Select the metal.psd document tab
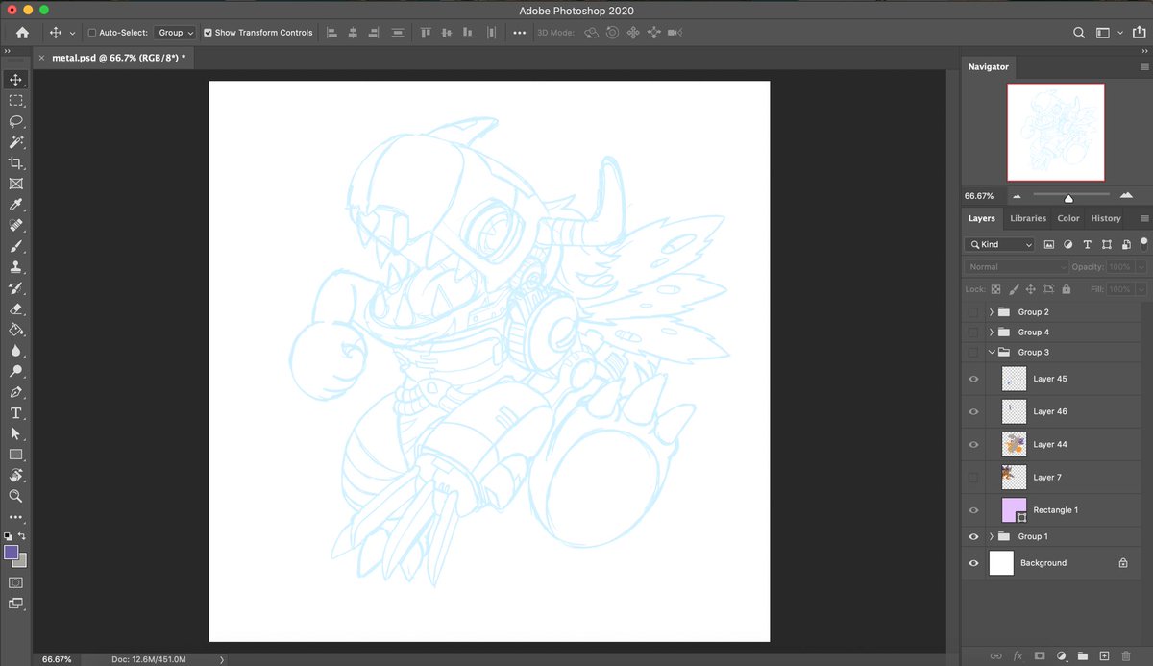Image resolution: width=1153 pixels, height=666 pixels. [x=112, y=58]
